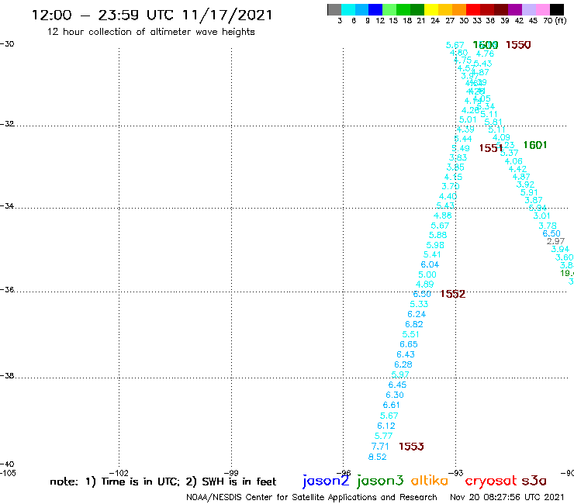Click the 6.82 wave height value

[x=414, y=324]
